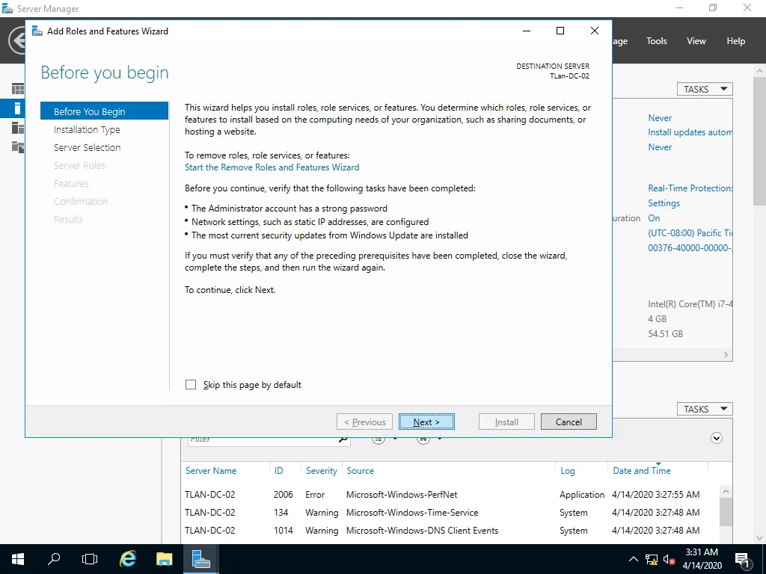The height and width of the screenshot is (574, 766).
Task: Open the Dashboard sidebar icon
Action: click(x=18, y=89)
